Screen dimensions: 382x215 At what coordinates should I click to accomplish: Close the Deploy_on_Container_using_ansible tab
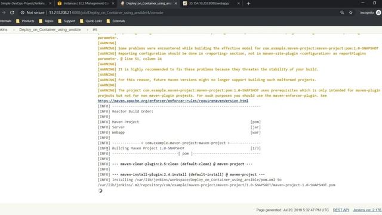pyautogui.click(x=175, y=4)
